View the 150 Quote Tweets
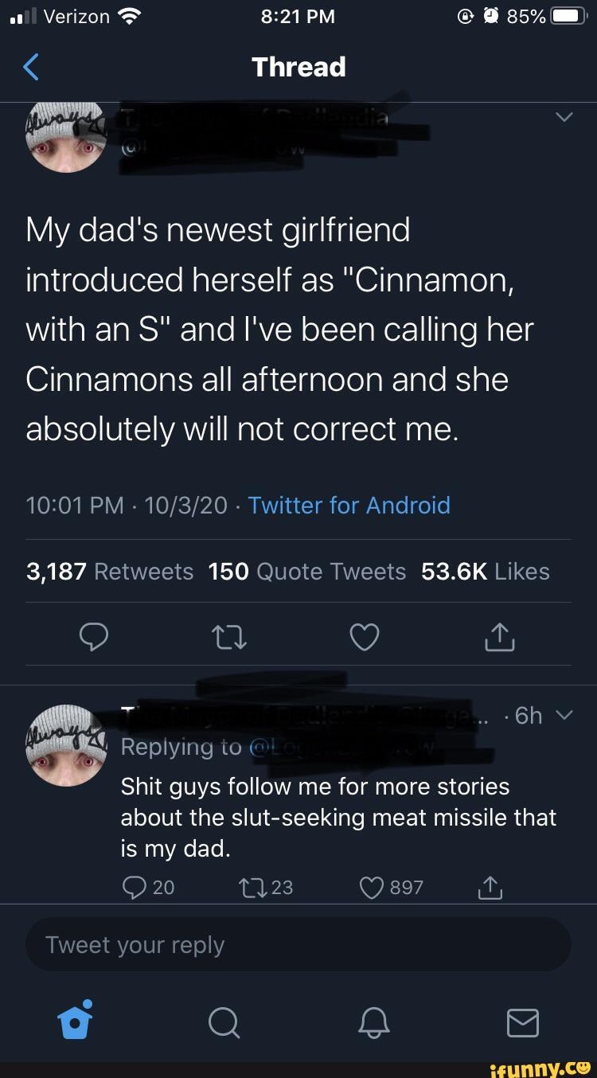This screenshot has width=597, height=1078. tap(307, 572)
